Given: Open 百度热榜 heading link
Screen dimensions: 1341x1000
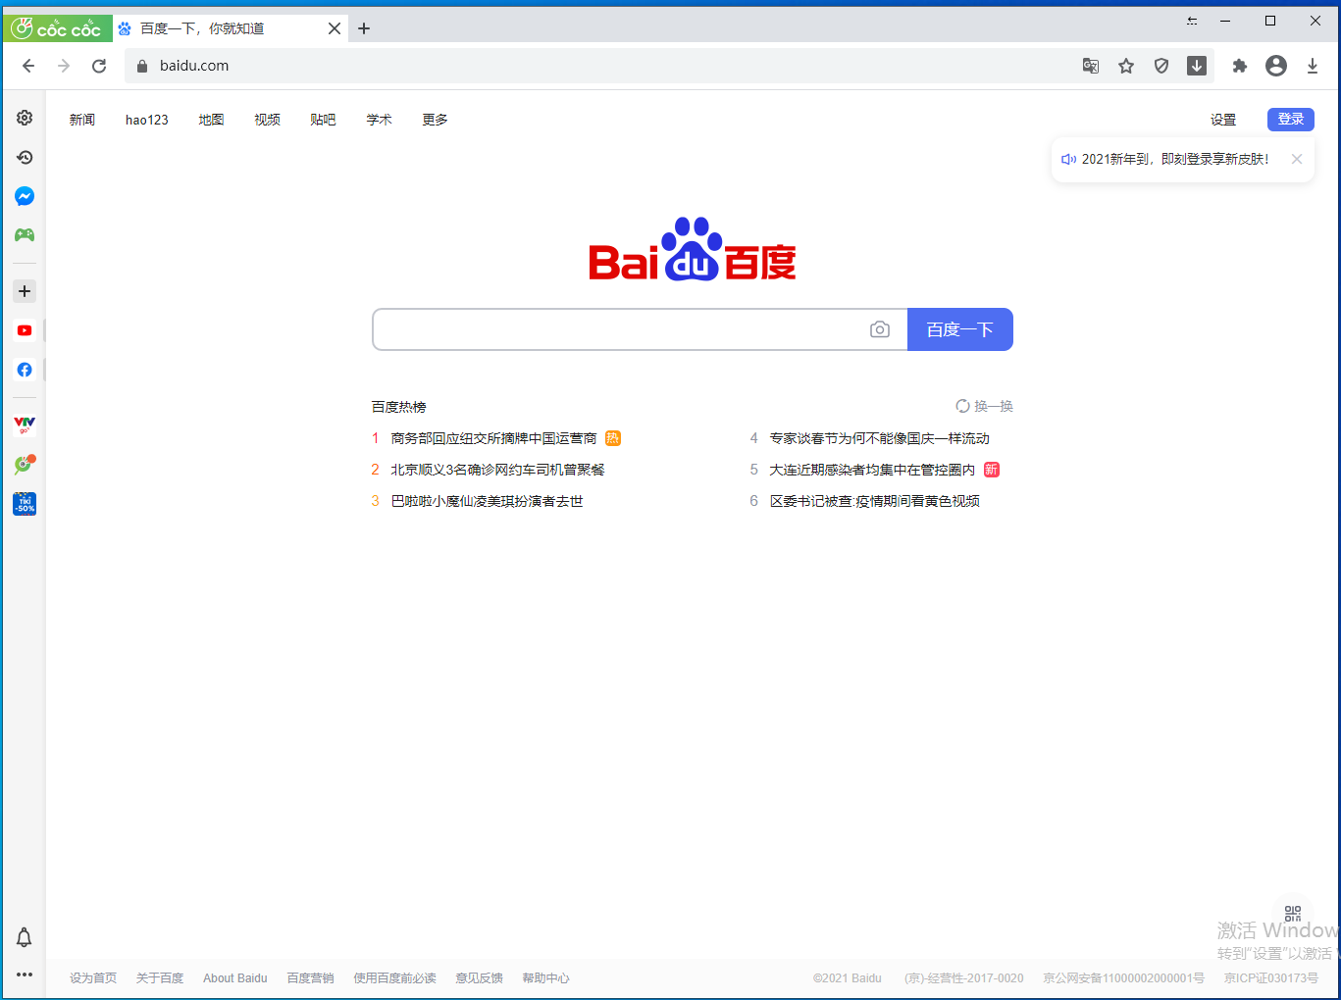Looking at the screenshot, I should pyautogui.click(x=398, y=407).
